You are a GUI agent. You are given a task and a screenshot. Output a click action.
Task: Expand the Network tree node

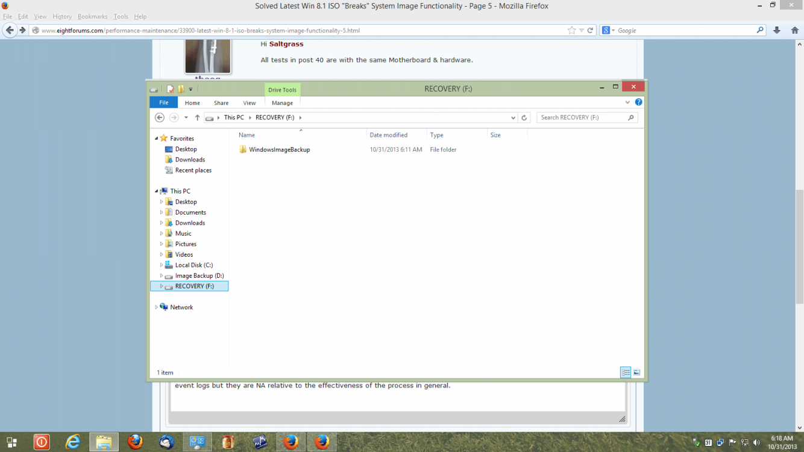(x=156, y=307)
